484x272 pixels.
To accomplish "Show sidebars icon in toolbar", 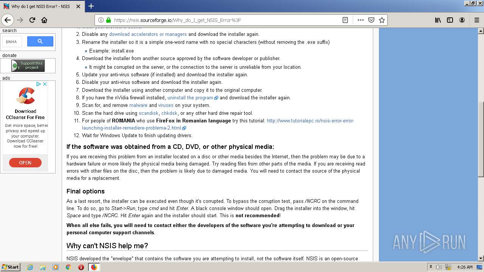I will (450, 20).
